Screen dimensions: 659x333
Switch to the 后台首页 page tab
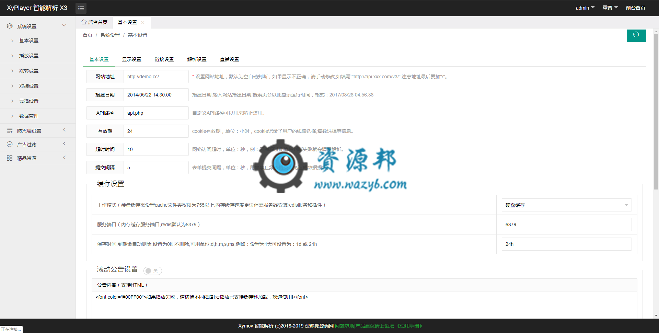pos(94,22)
